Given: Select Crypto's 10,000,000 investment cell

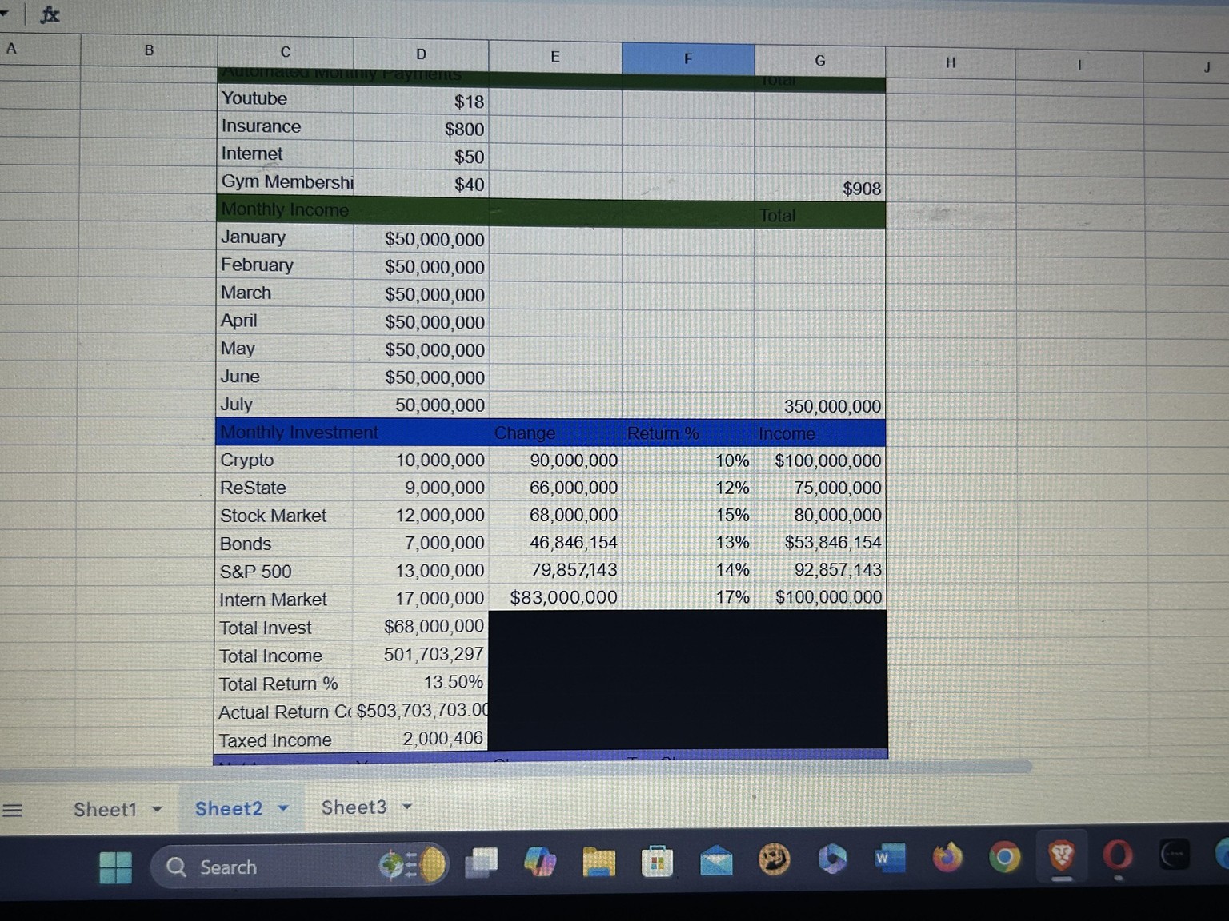Looking at the screenshot, I should point(422,460).
